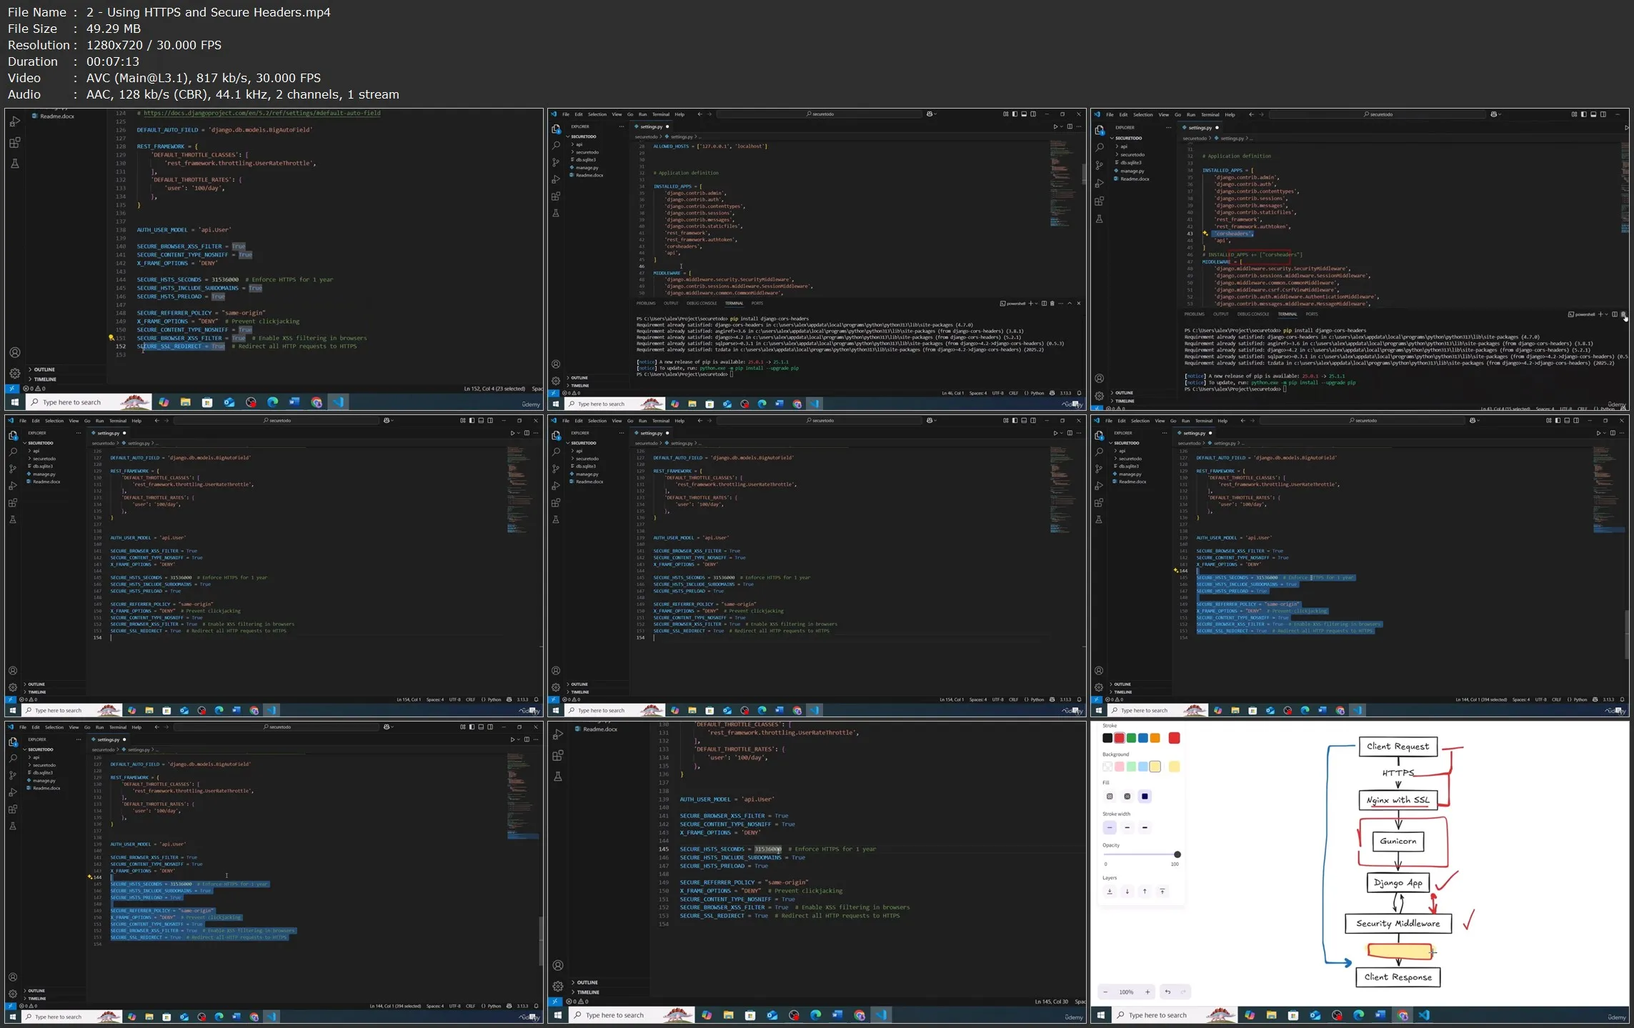Zoom in with the plus beside 100%

tap(1147, 992)
